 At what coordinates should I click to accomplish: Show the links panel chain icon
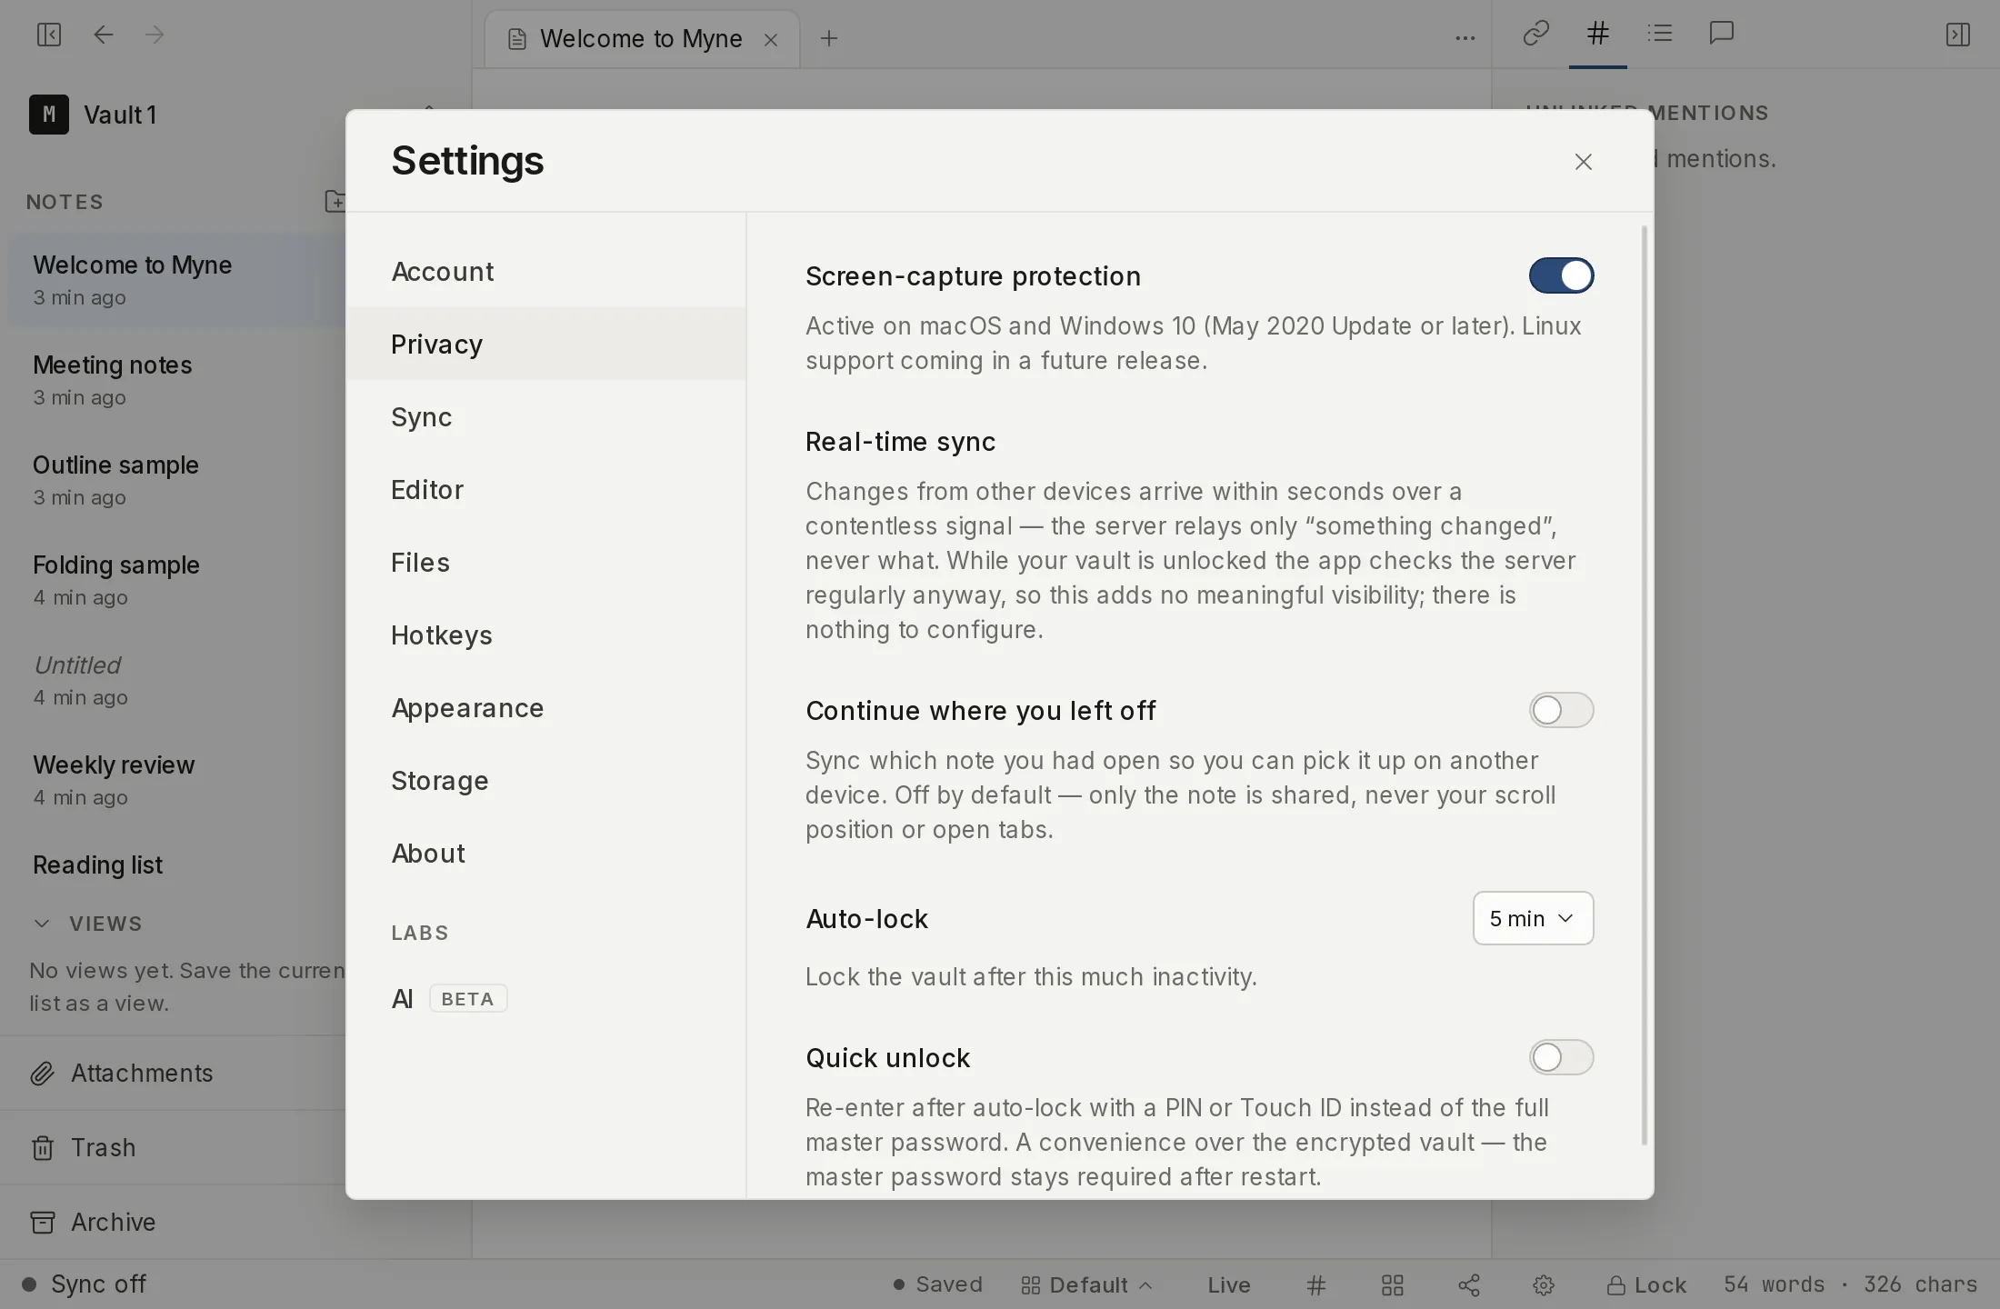pos(1535,34)
